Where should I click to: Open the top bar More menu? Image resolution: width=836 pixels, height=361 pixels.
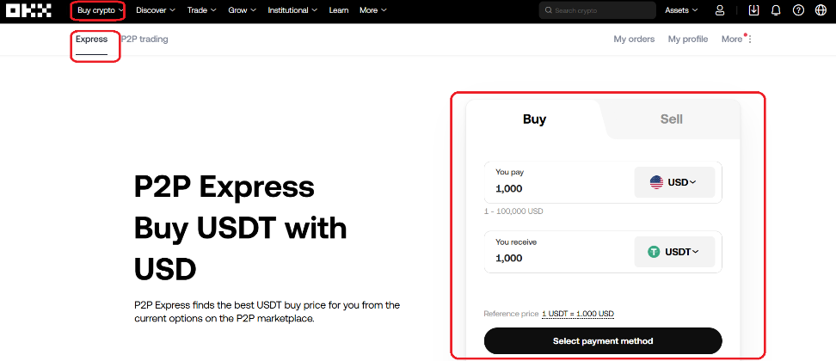click(x=373, y=10)
